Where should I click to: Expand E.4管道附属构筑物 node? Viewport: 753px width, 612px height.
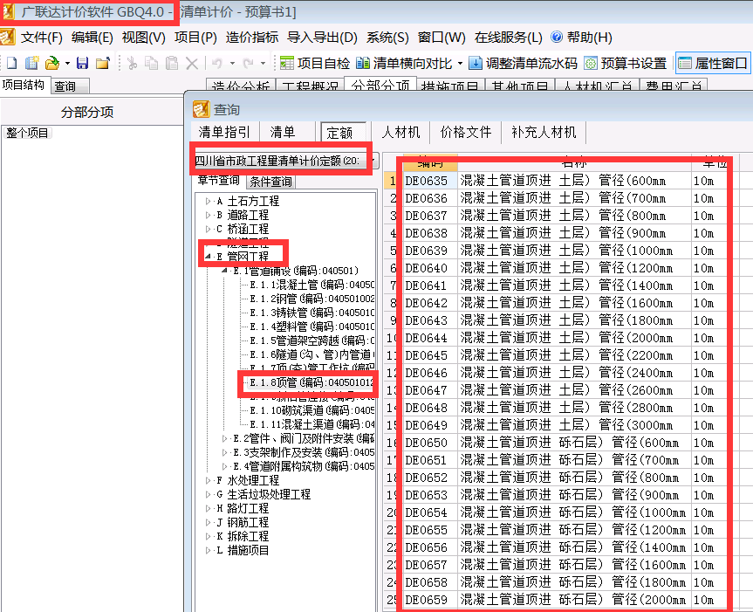pos(224,466)
